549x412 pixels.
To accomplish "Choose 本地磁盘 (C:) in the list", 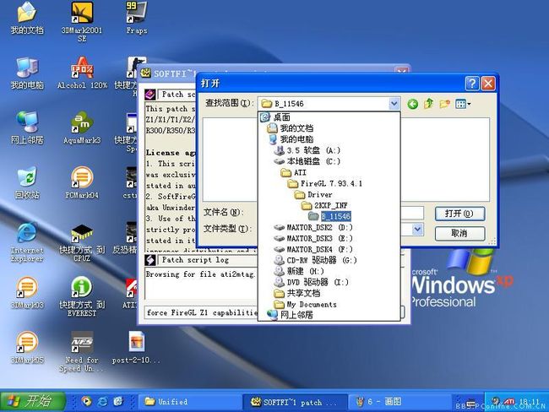I will [307, 161].
